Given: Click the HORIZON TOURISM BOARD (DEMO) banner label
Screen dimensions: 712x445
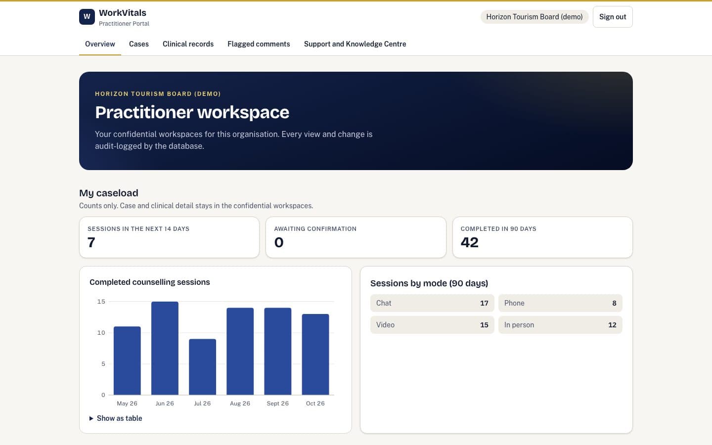Looking at the screenshot, I should tap(158, 94).
